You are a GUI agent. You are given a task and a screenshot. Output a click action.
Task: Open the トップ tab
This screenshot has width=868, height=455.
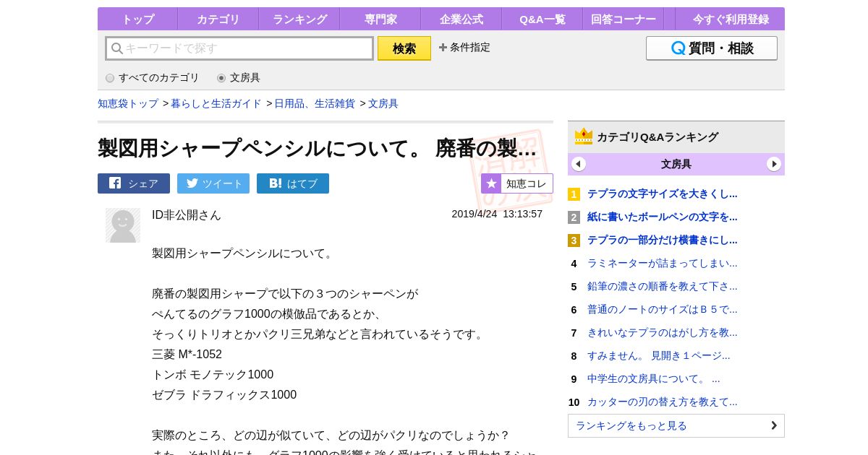[x=137, y=19]
